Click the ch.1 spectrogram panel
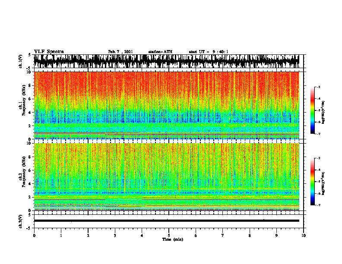Viewport: 342px width, 264px height. pos(166,105)
